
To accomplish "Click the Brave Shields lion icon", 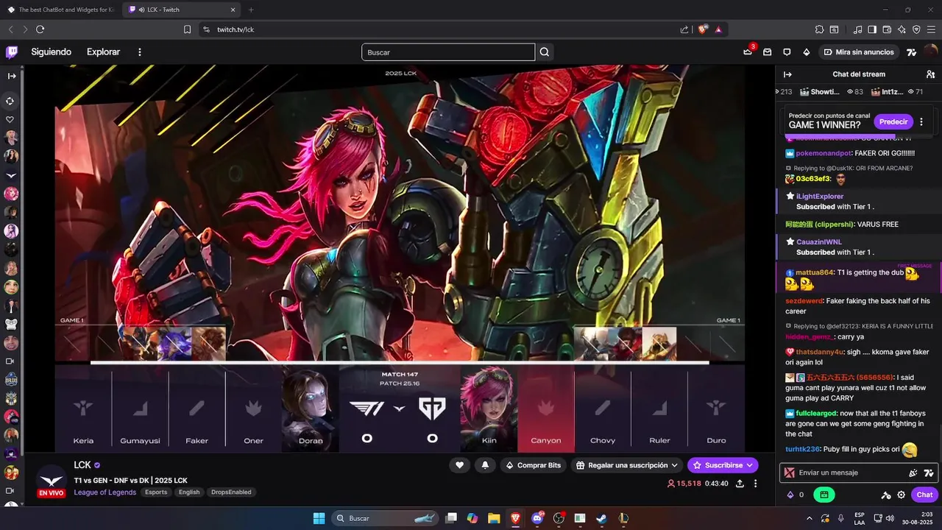I will tap(703, 29).
